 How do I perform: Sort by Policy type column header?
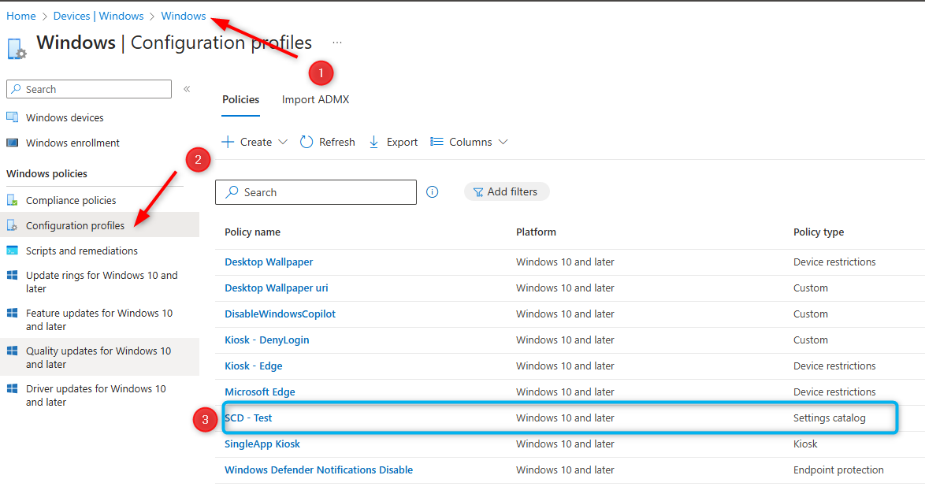[x=819, y=232]
